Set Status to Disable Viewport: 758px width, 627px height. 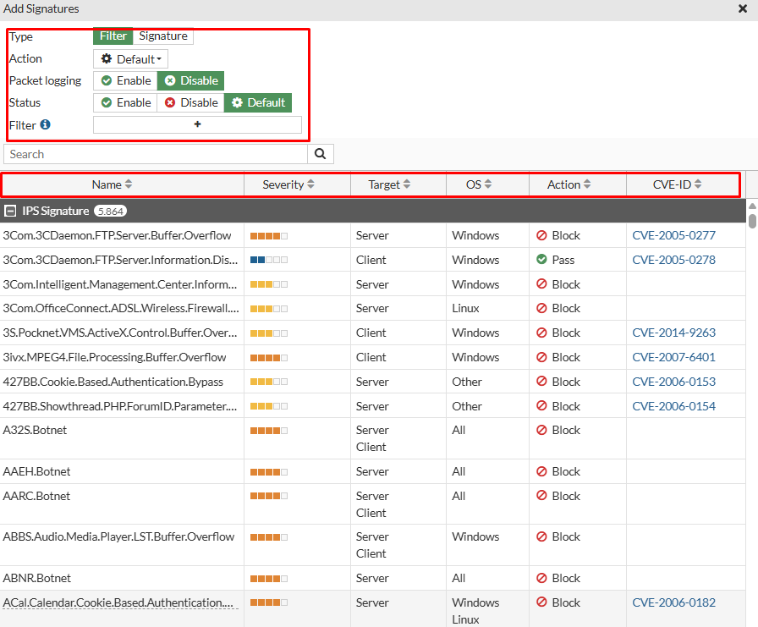click(x=191, y=102)
